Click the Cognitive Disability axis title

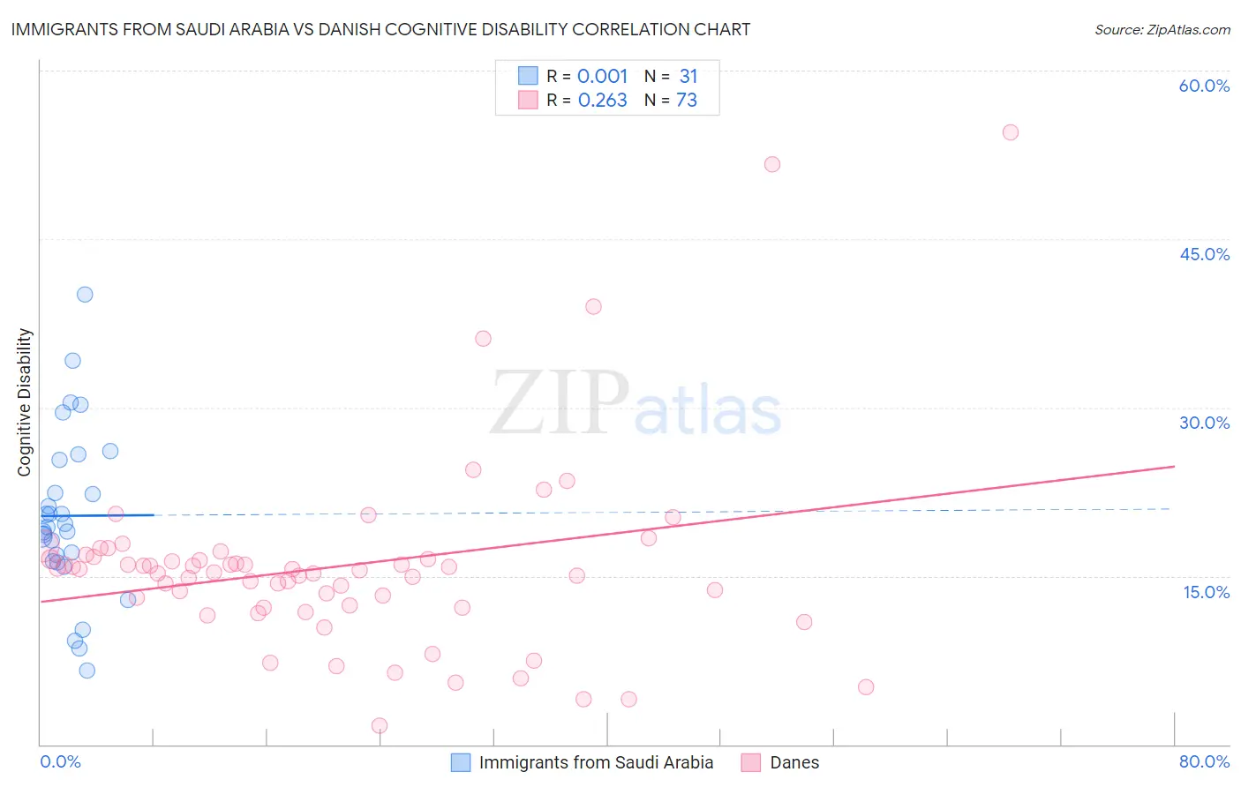click(25, 402)
